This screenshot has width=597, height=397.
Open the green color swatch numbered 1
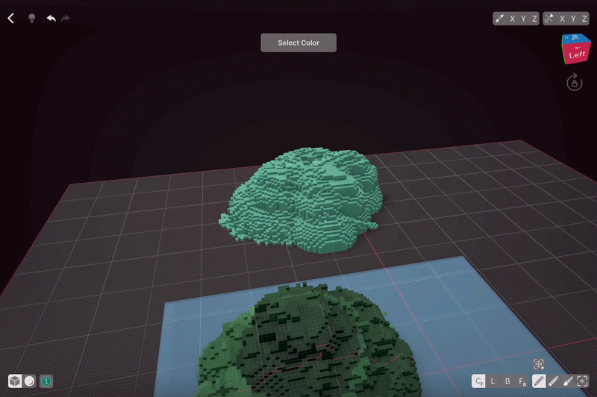pos(46,381)
